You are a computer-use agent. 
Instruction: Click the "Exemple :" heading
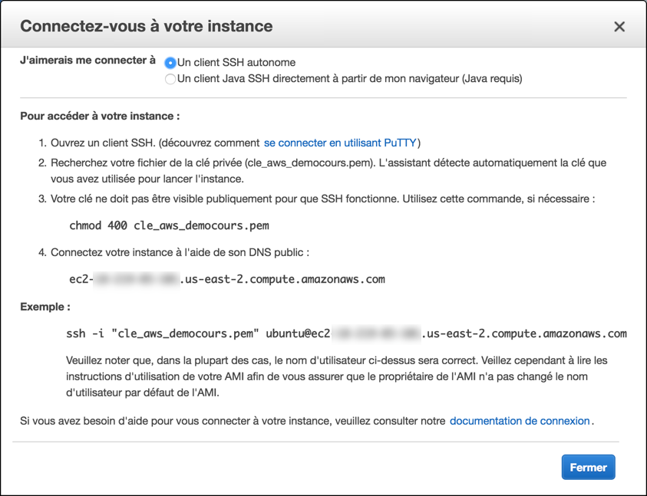[x=45, y=307]
